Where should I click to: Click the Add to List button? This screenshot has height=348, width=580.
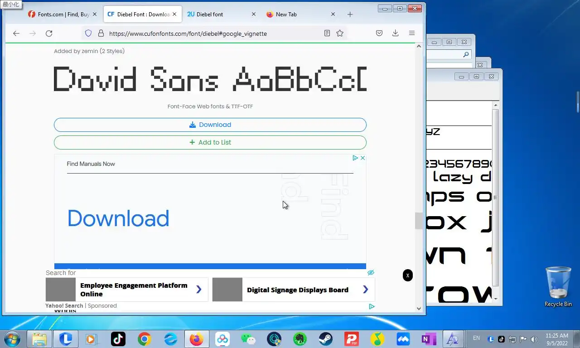tap(210, 142)
